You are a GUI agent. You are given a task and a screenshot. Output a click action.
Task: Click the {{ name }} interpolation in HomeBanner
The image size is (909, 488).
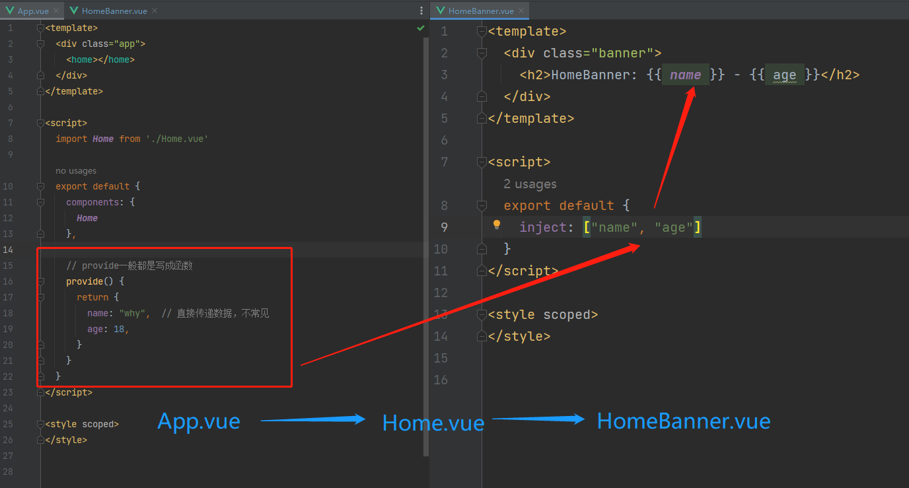[686, 75]
